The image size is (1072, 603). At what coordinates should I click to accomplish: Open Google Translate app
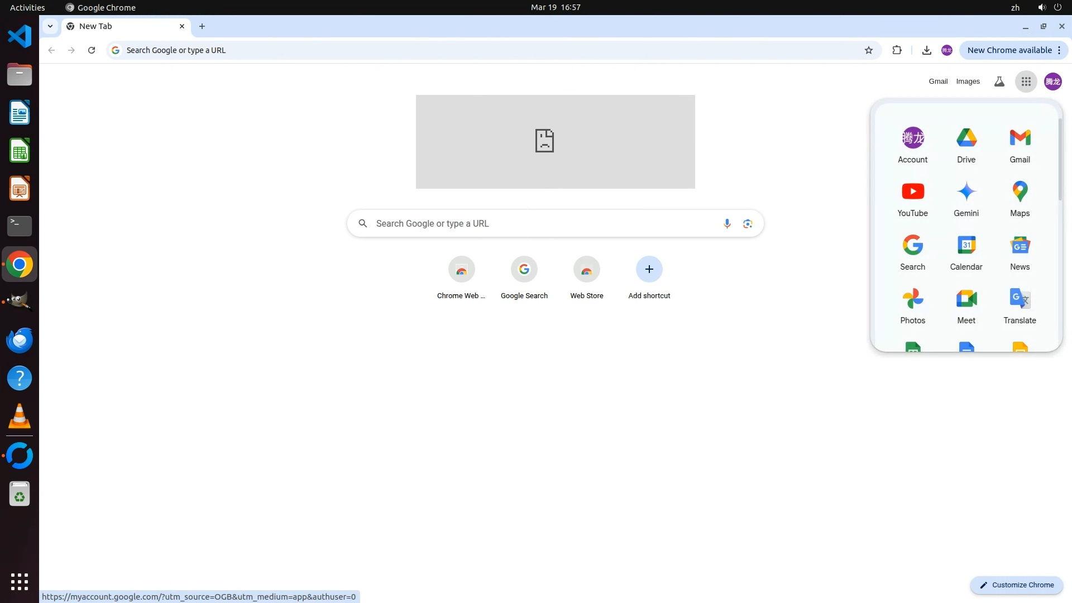[1020, 305]
